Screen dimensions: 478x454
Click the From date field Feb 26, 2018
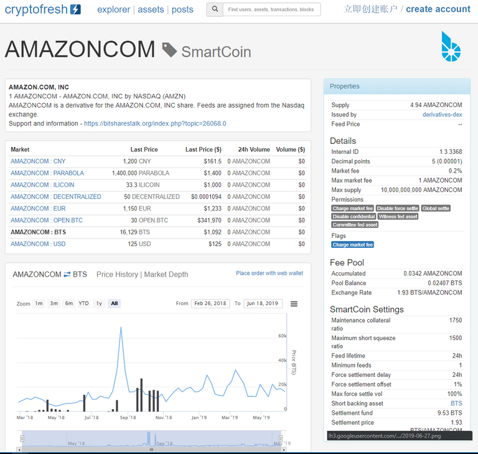pyautogui.click(x=210, y=303)
